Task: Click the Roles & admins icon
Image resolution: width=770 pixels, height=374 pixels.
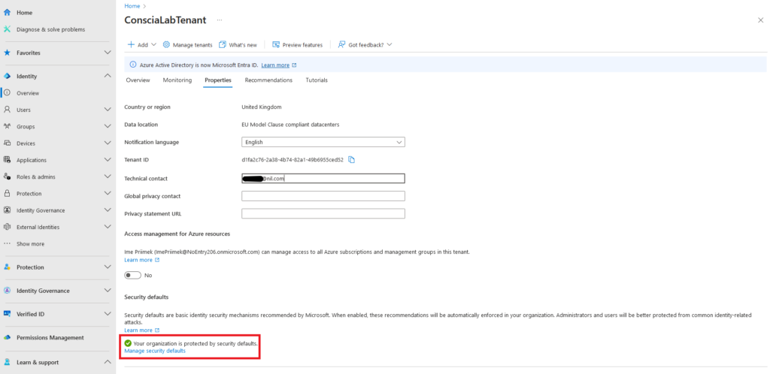Action: [x=7, y=176]
